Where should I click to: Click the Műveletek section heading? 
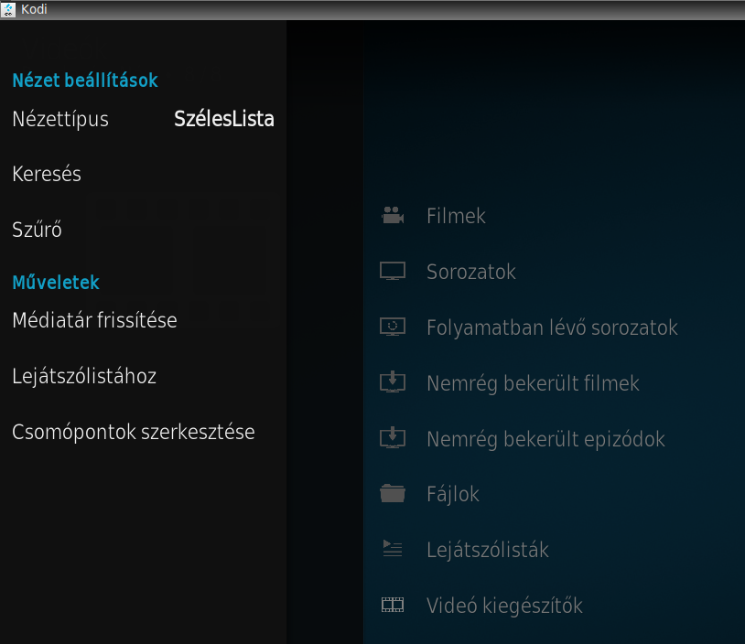[56, 282]
